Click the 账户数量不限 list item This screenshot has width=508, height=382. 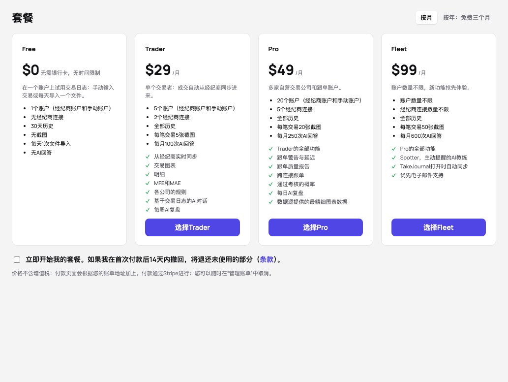(417, 100)
